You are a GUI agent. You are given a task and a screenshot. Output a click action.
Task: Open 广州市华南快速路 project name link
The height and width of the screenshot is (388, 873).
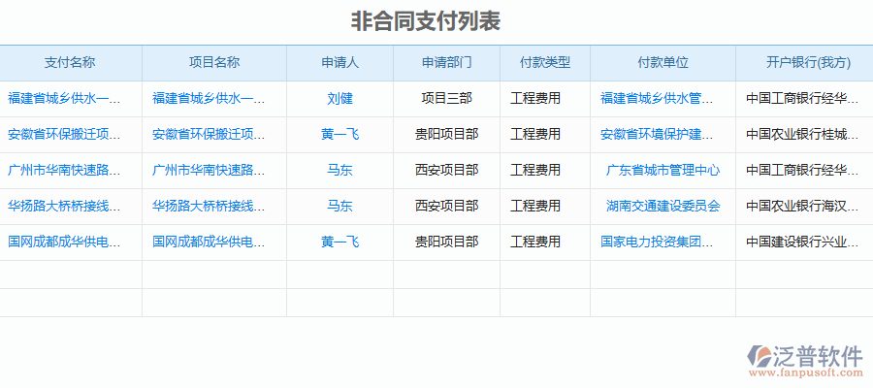pyautogui.click(x=209, y=170)
